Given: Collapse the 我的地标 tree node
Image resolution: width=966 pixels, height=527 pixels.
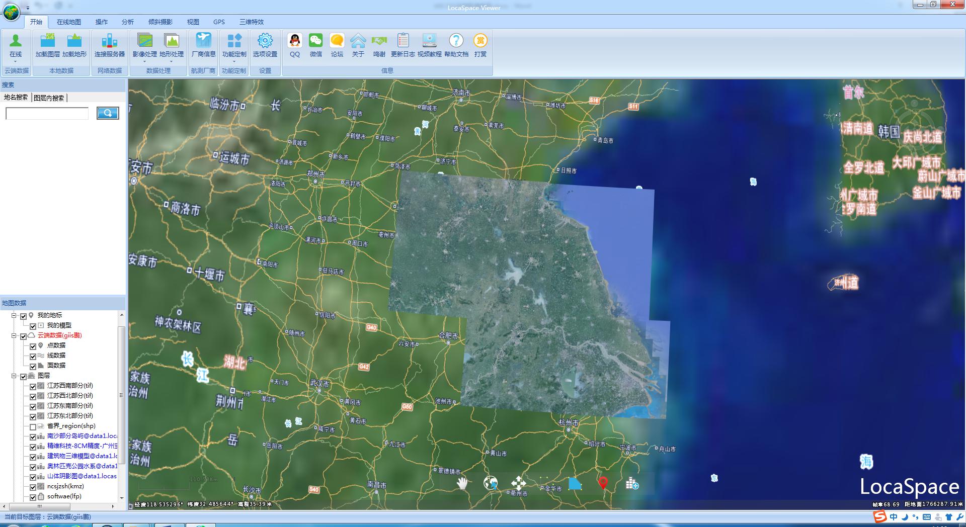Looking at the screenshot, I should point(14,316).
